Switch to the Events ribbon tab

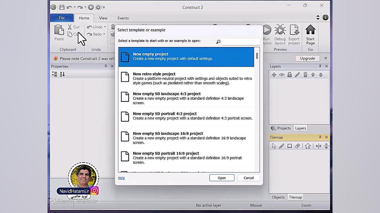pyautogui.click(x=123, y=18)
